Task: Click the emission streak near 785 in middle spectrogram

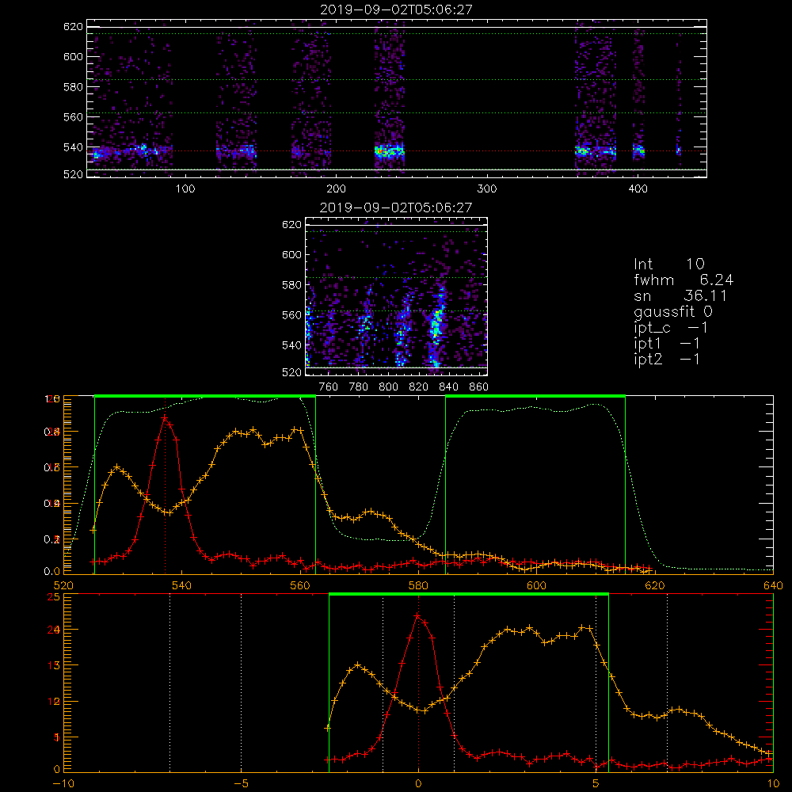Action: point(366,322)
